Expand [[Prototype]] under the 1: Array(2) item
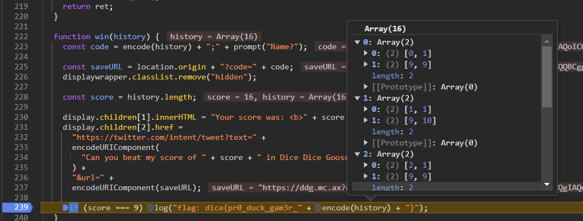 point(366,143)
